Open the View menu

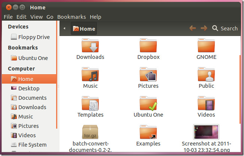(x=37, y=17)
